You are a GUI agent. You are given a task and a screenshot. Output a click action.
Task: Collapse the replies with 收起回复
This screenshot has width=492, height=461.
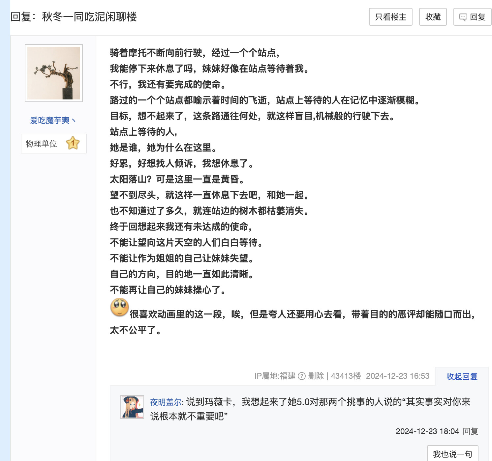click(462, 376)
